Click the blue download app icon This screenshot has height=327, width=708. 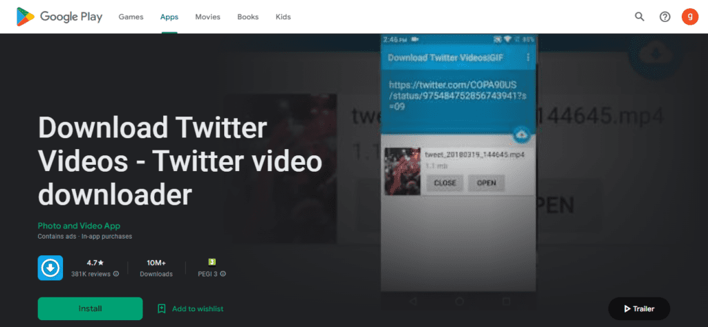[x=50, y=268]
